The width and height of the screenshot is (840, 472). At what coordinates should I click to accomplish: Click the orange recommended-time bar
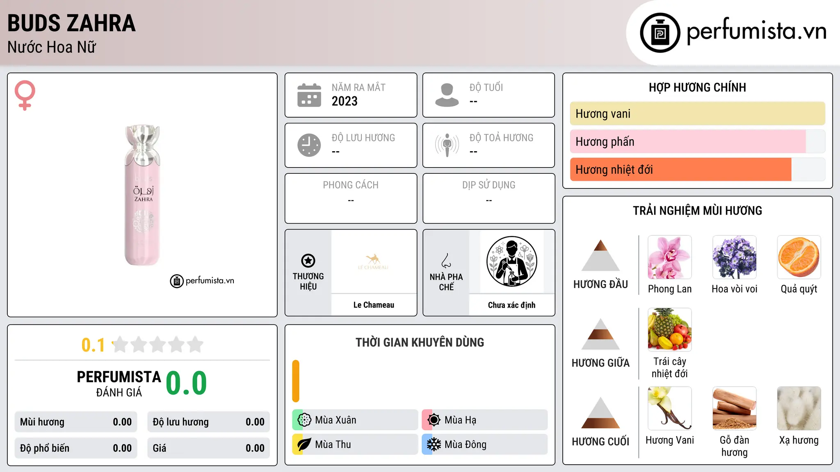click(296, 381)
